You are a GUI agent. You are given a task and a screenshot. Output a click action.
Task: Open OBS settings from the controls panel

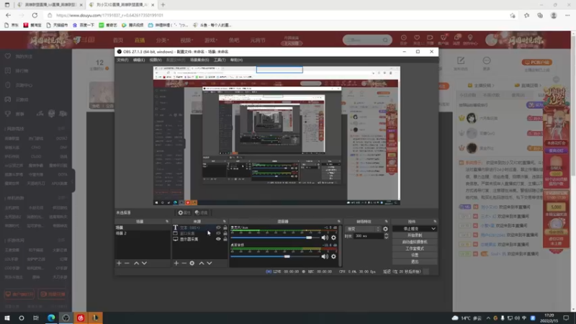click(415, 255)
